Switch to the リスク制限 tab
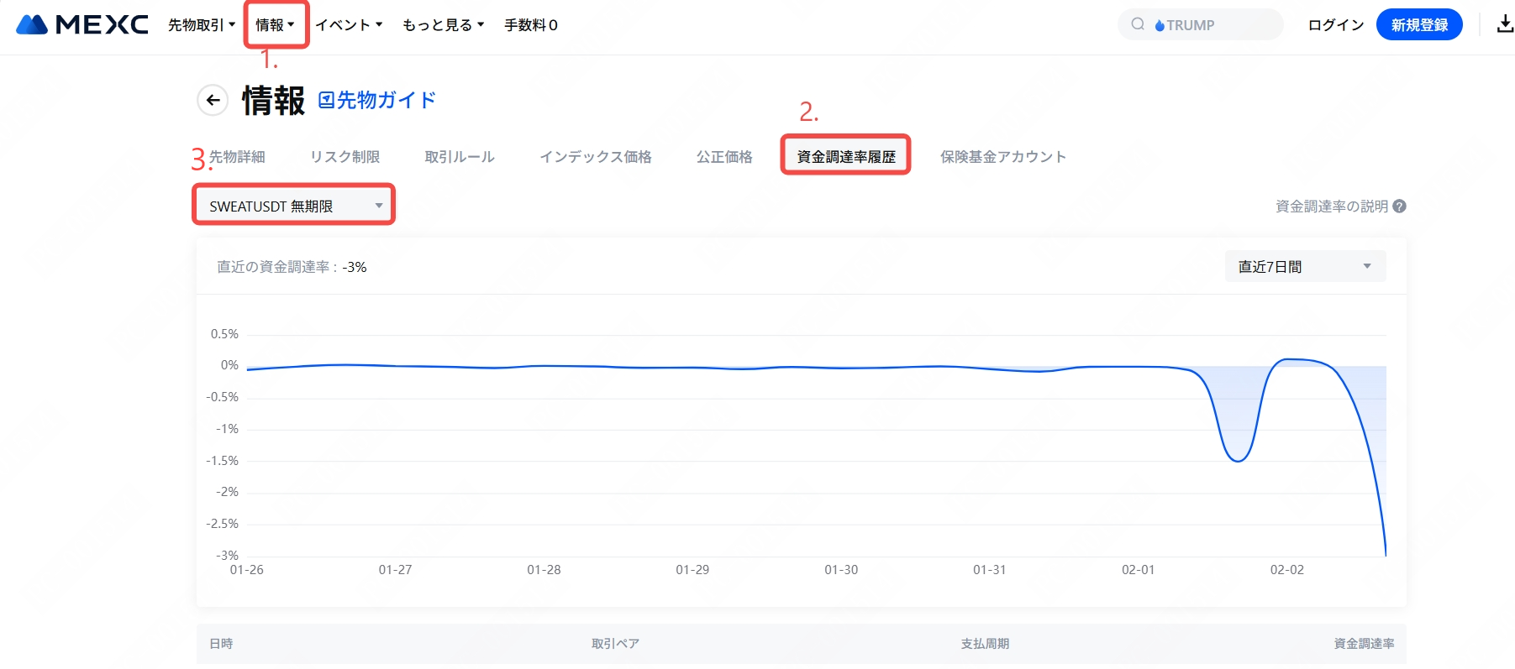This screenshot has height=669, width=1515. [x=345, y=157]
